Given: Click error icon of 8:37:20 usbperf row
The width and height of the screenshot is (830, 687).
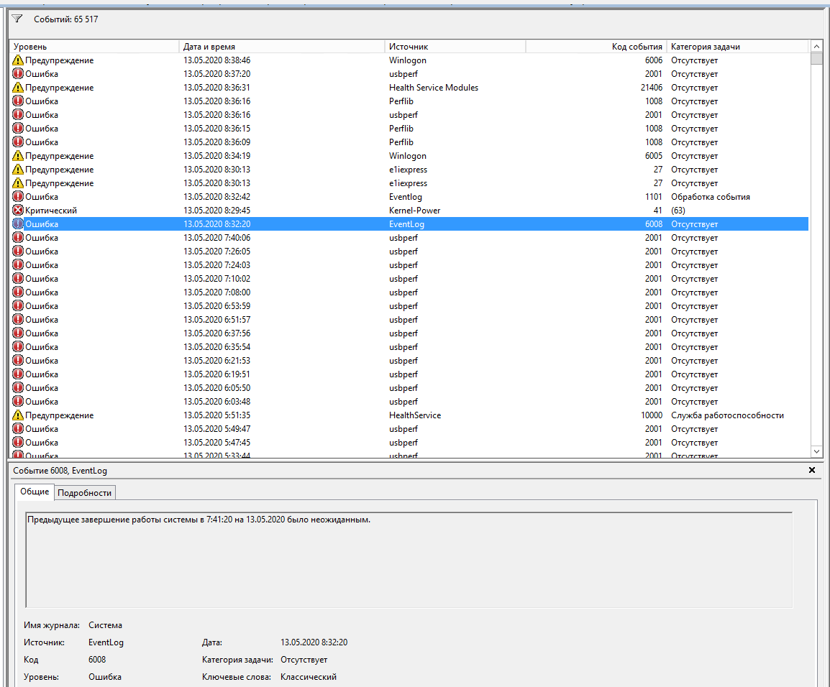Looking at the screenshot, I should pos(18,74).
